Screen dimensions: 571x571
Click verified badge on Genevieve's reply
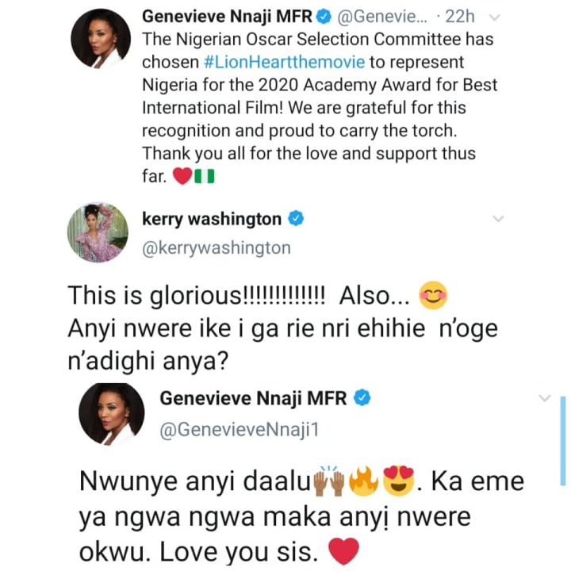coord(362,397)
